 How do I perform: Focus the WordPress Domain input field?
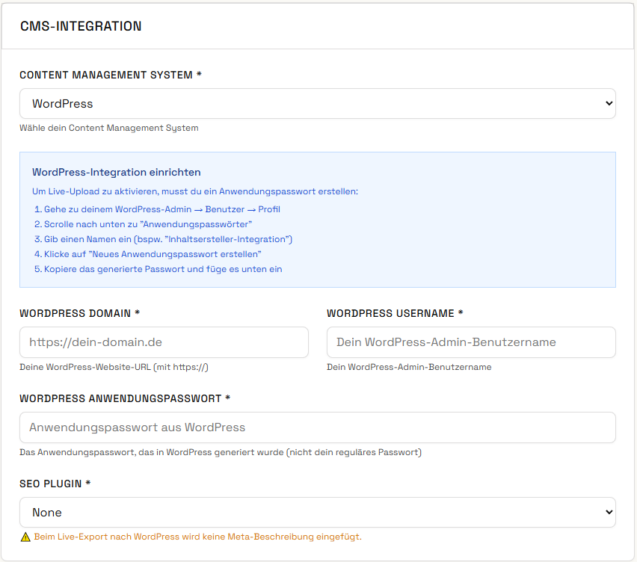pos(164,342)
